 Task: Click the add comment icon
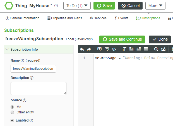100,49
